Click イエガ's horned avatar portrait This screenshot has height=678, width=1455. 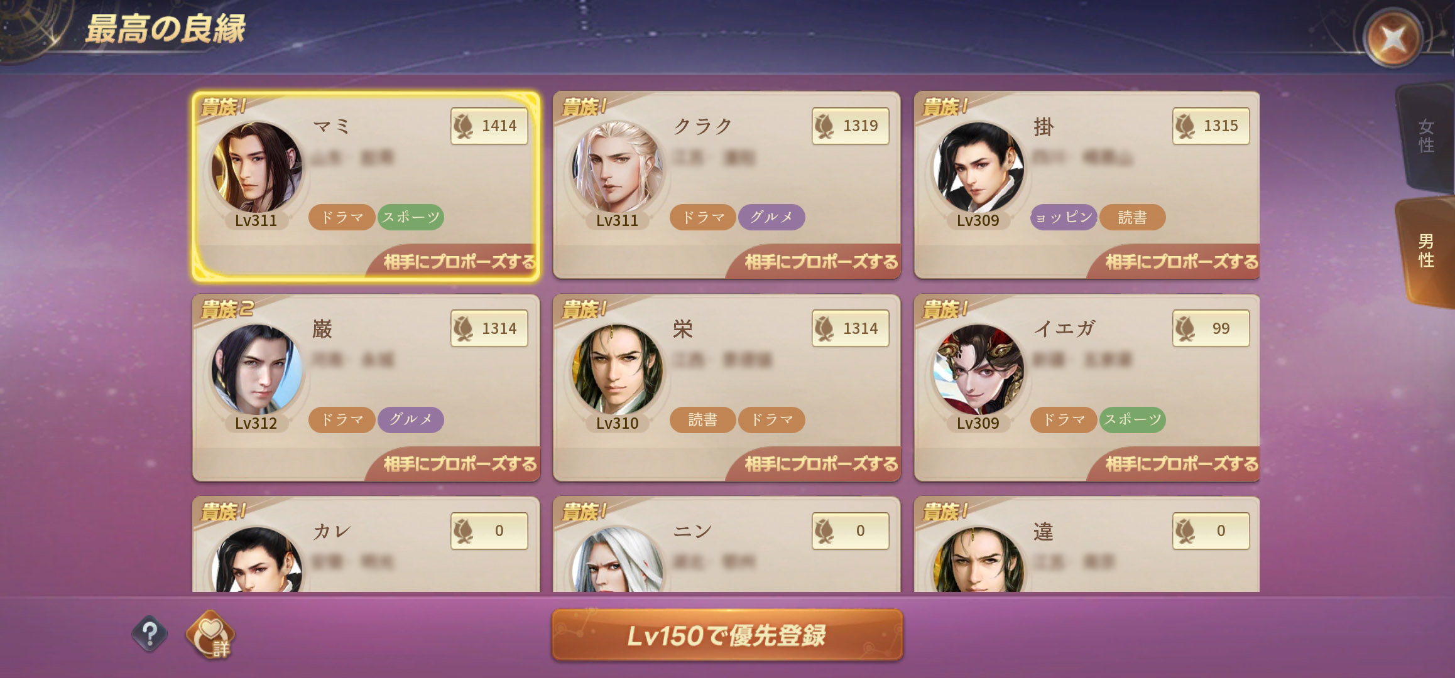(978, 370)
